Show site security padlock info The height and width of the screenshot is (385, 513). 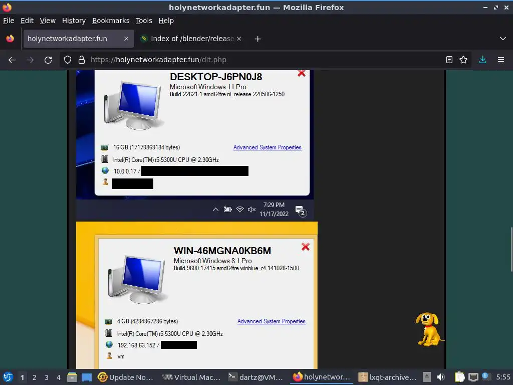pos(82,60)
